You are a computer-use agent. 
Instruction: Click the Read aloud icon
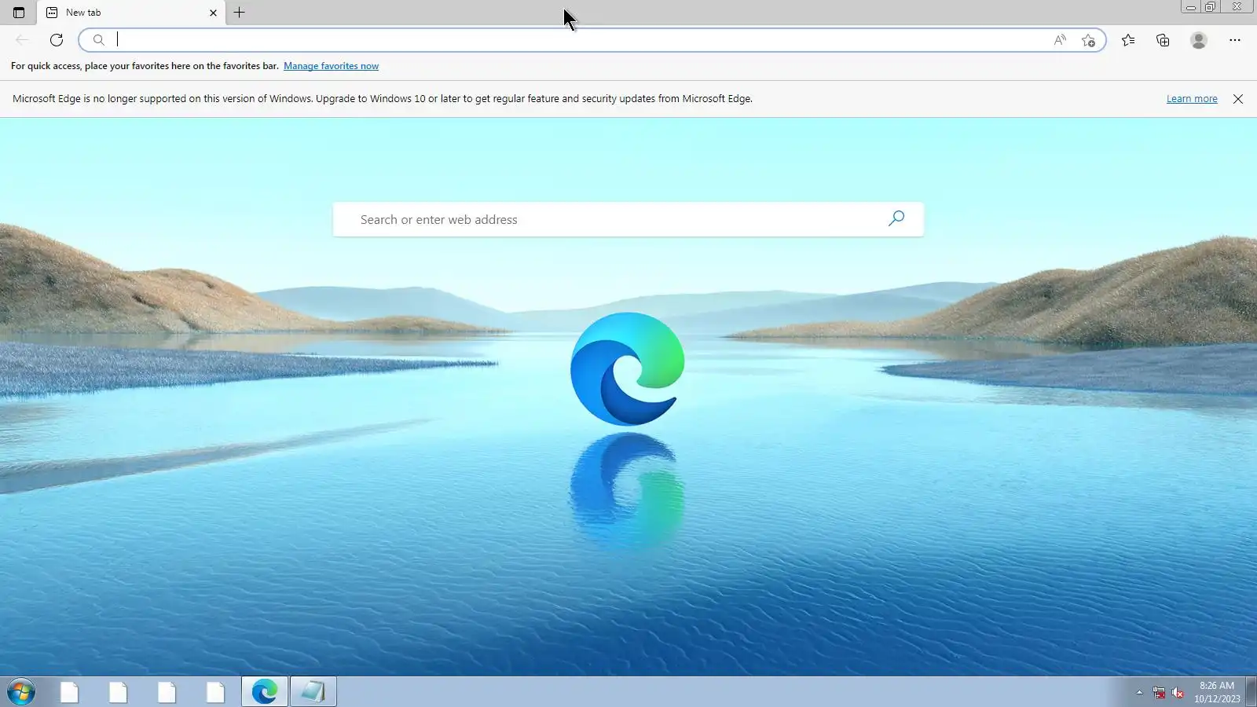pyautogui.click(x=1060, y=40)
